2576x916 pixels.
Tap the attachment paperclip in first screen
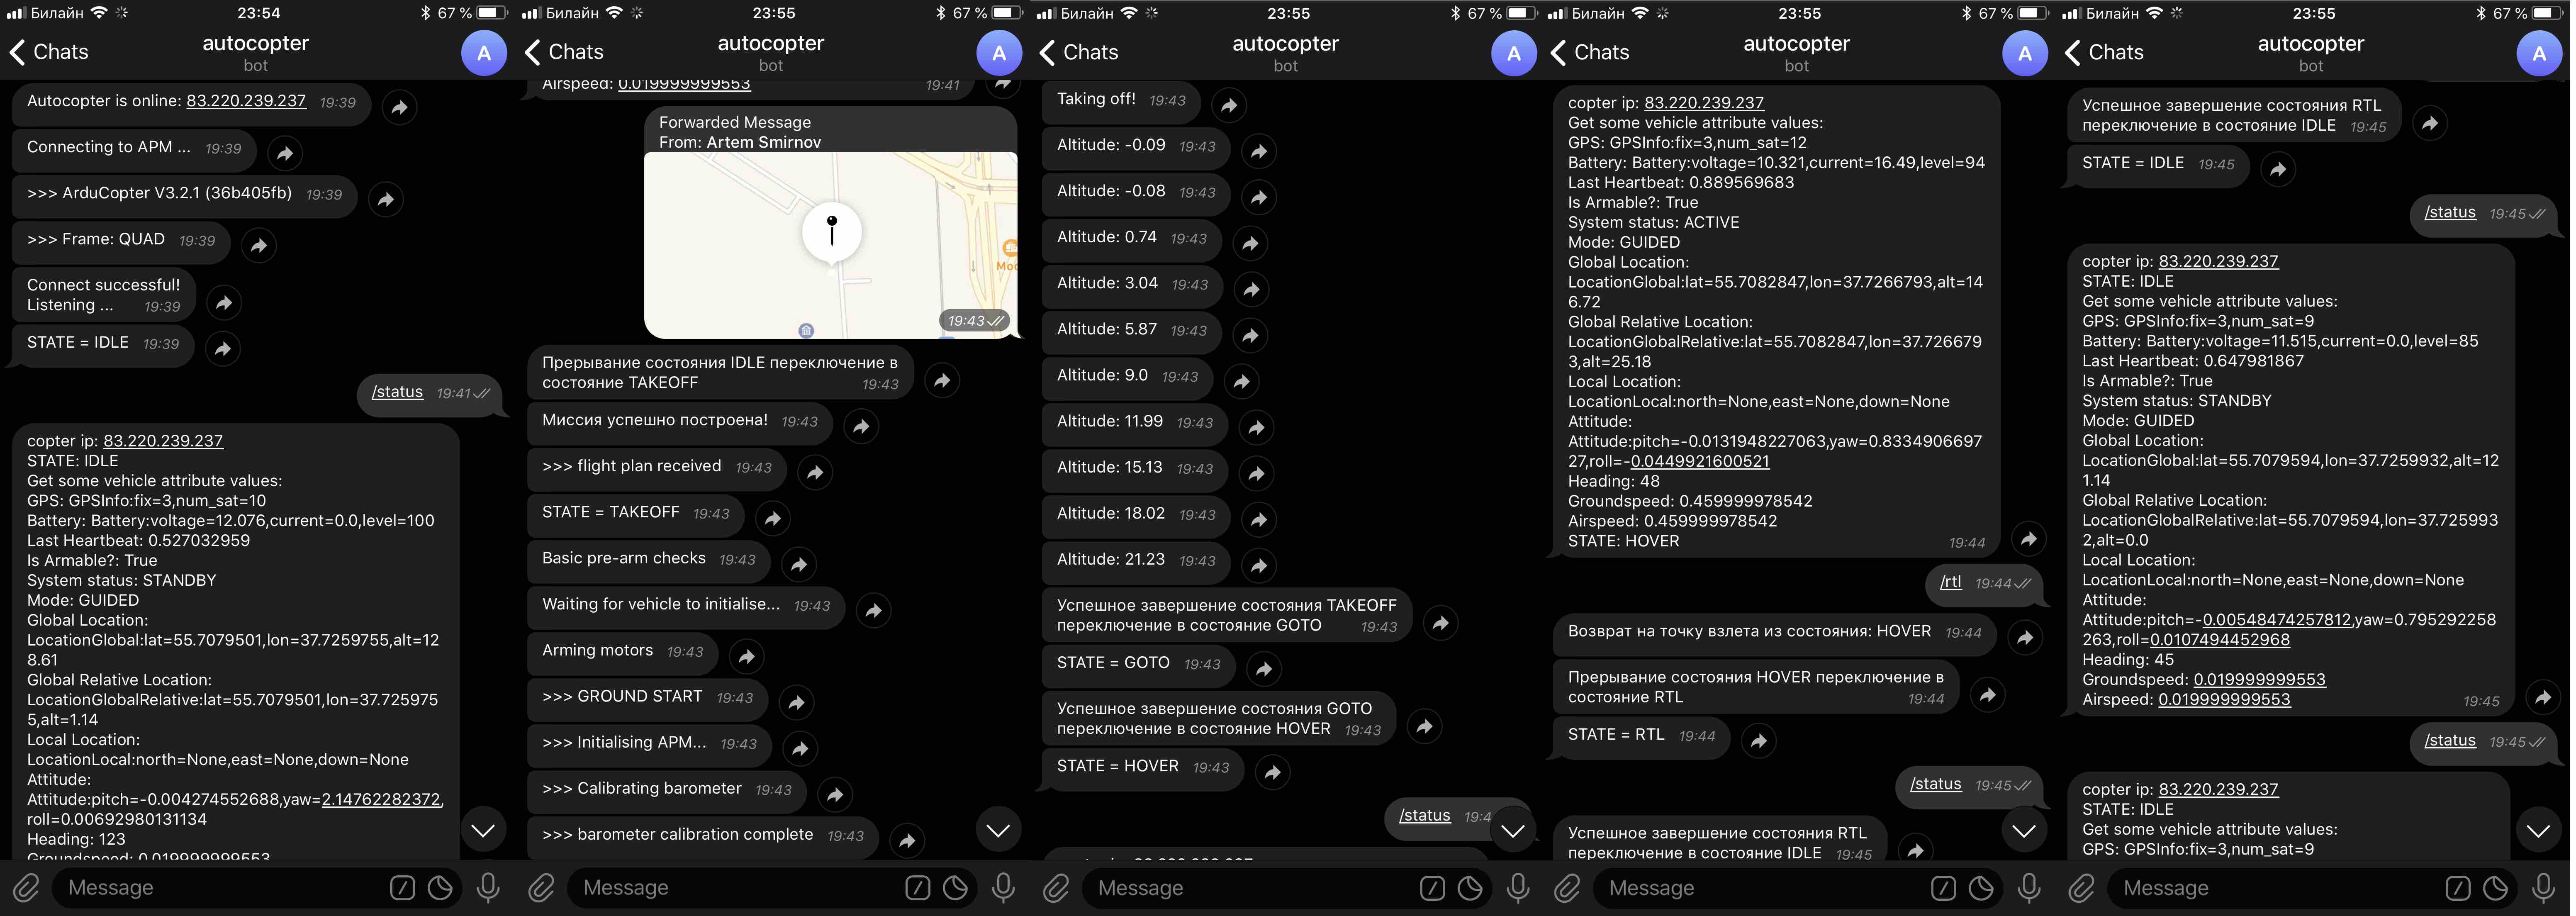(26, 888)
